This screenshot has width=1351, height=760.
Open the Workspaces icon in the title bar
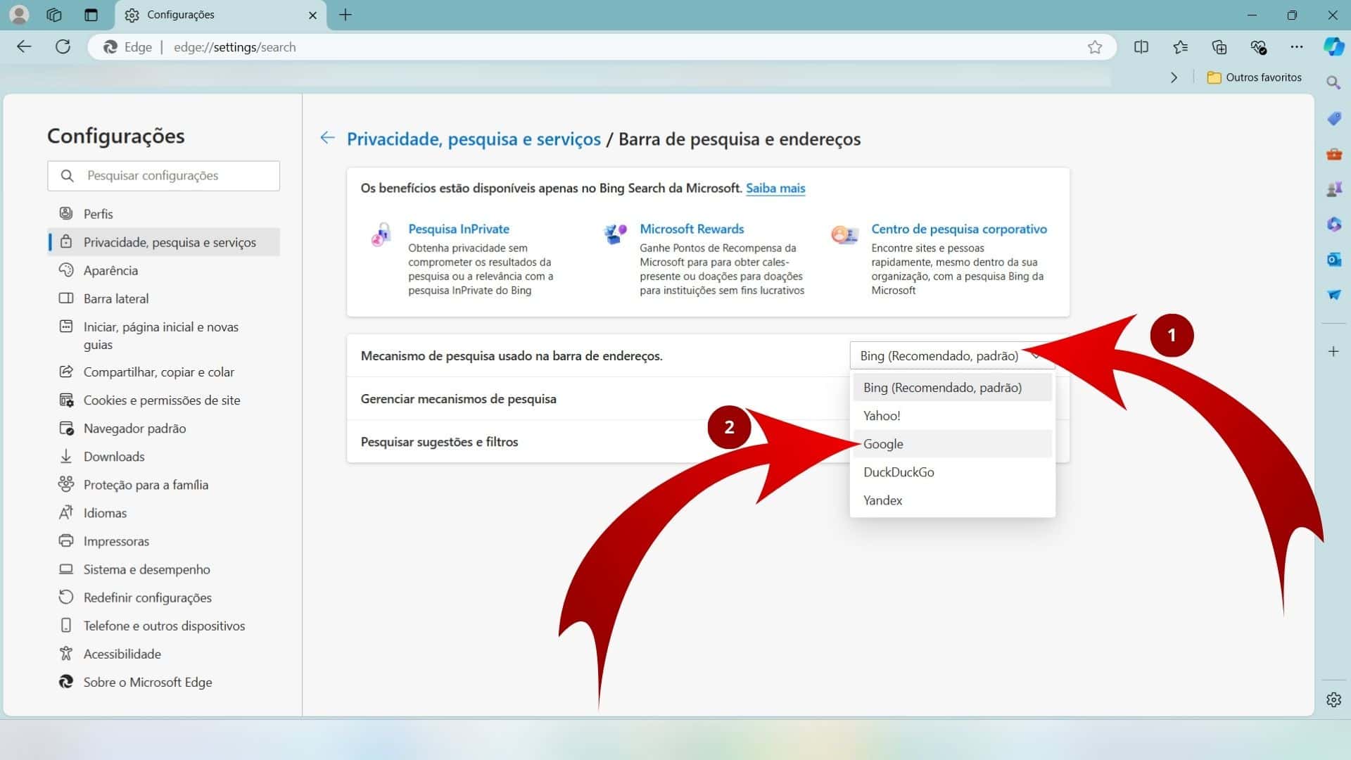54,15
